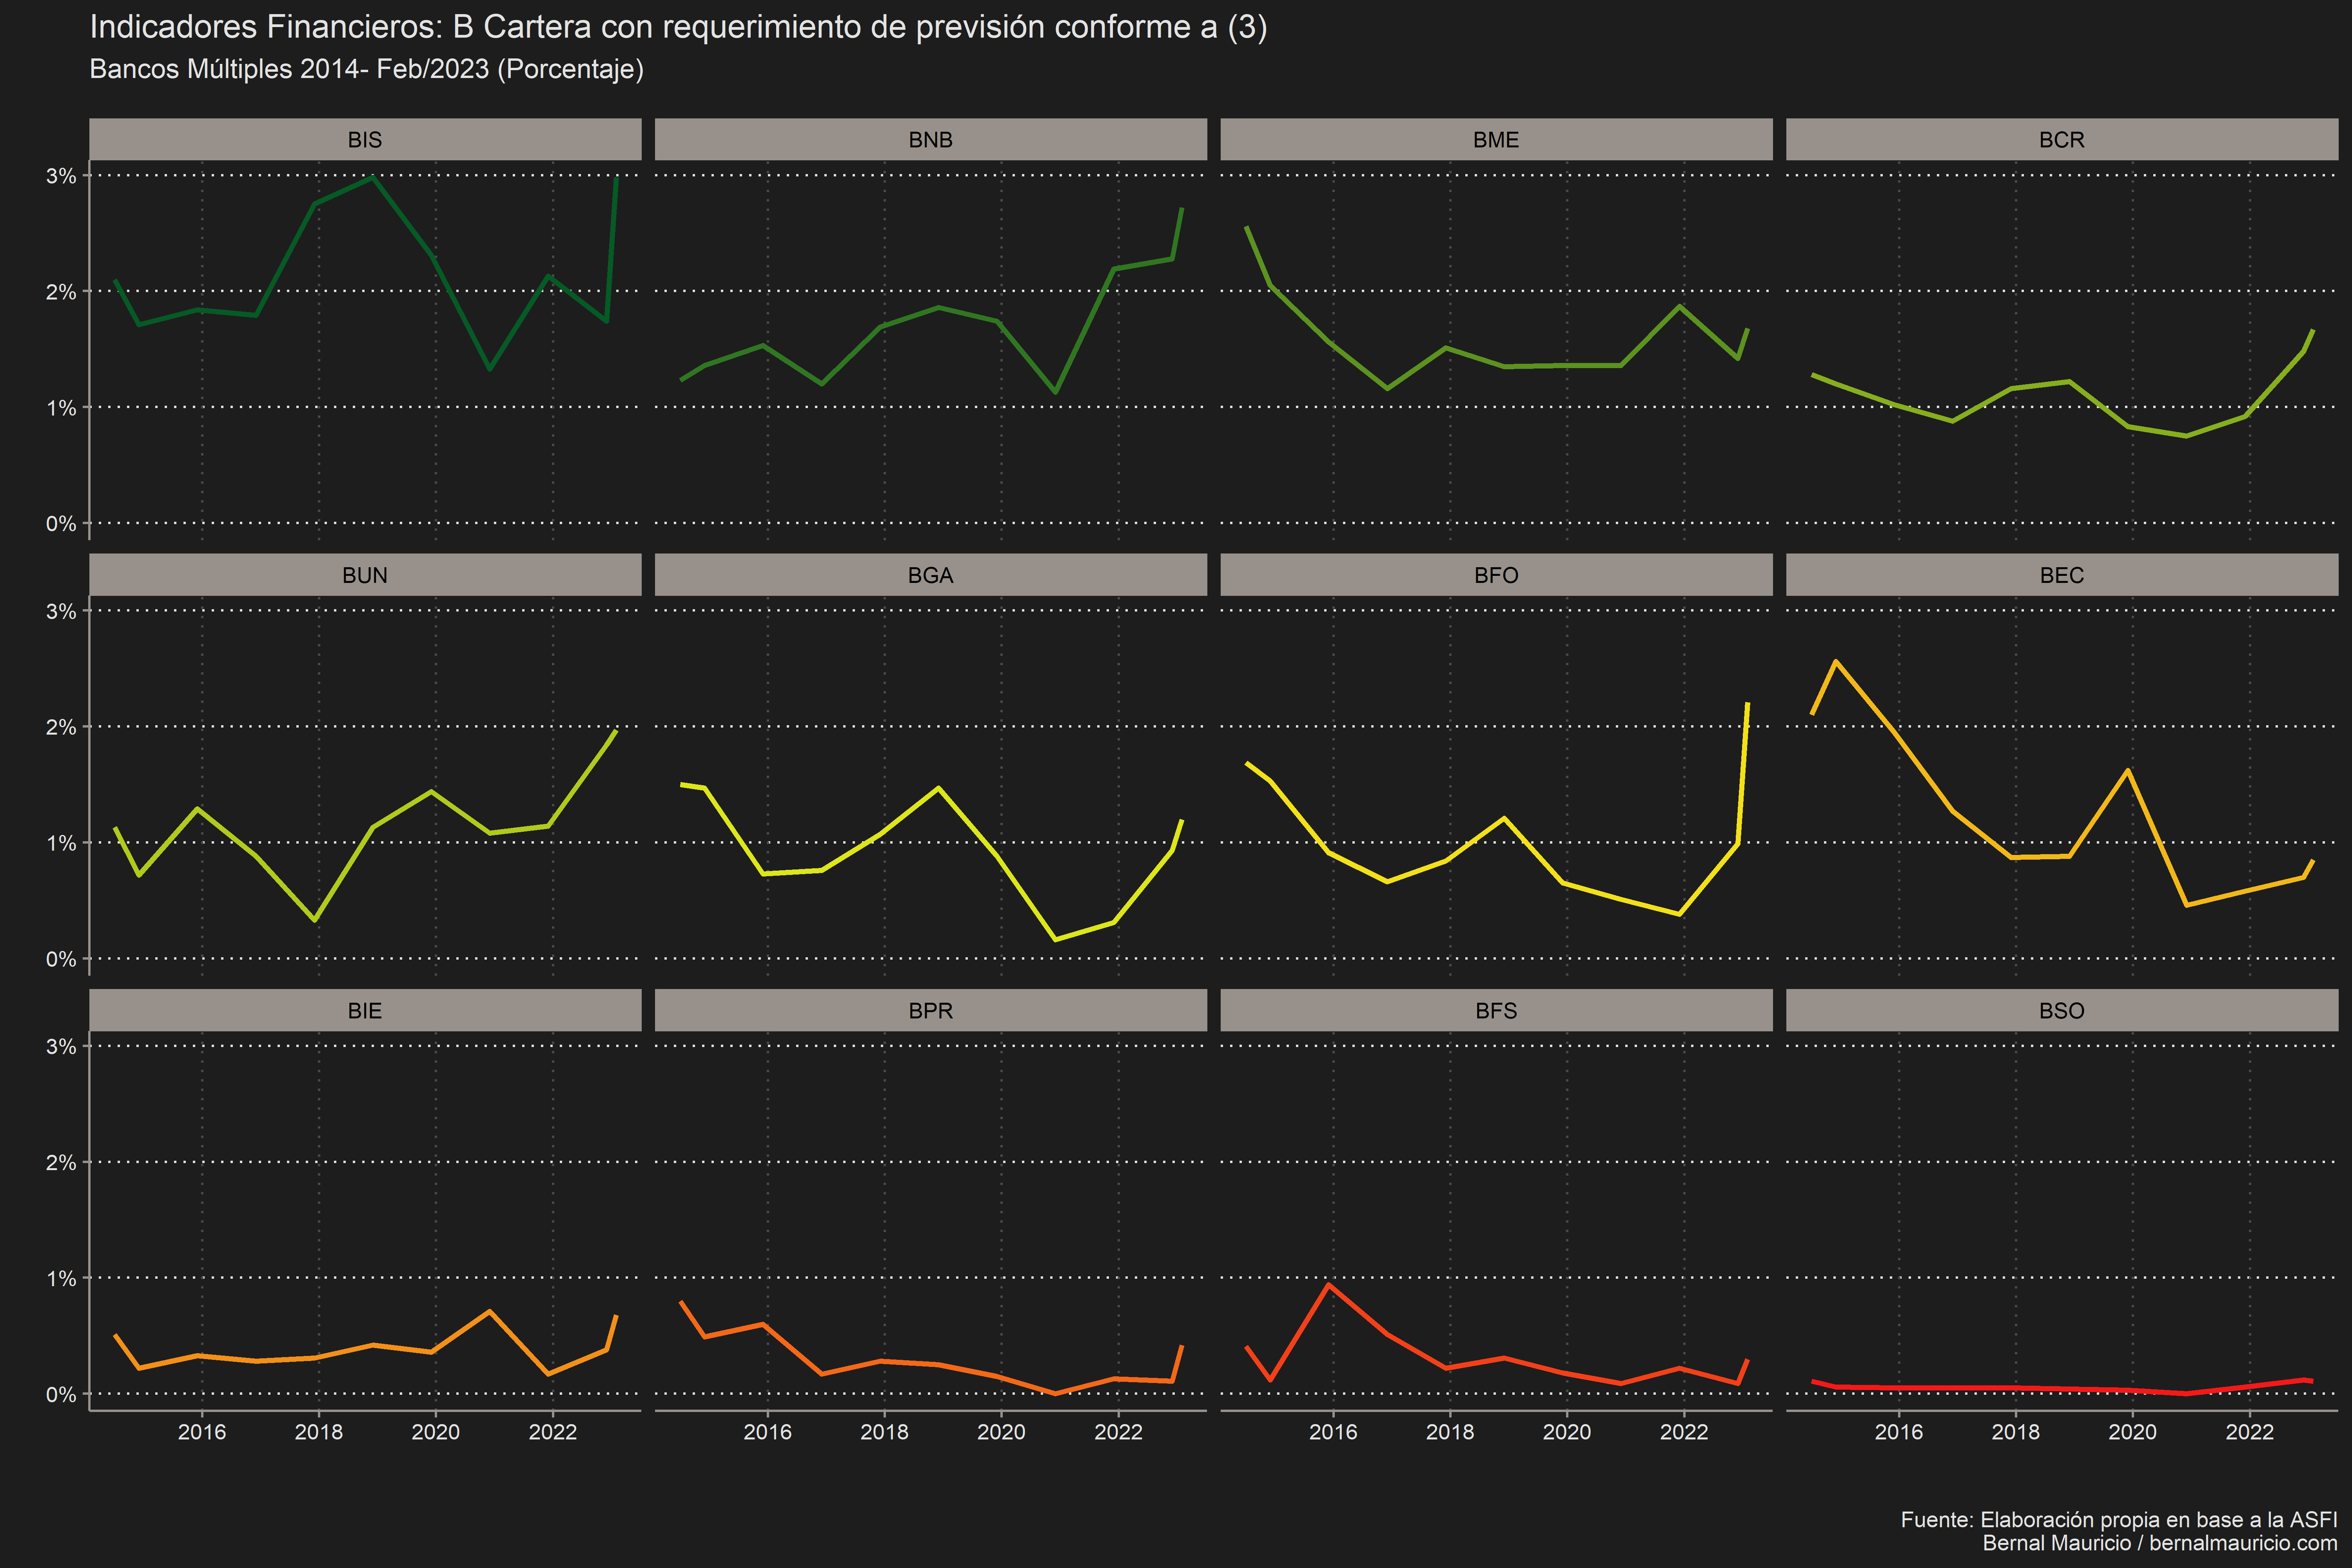Click the 2% axis label beside the BIS panel
Screen dimensions: 2352x1568
61,292
